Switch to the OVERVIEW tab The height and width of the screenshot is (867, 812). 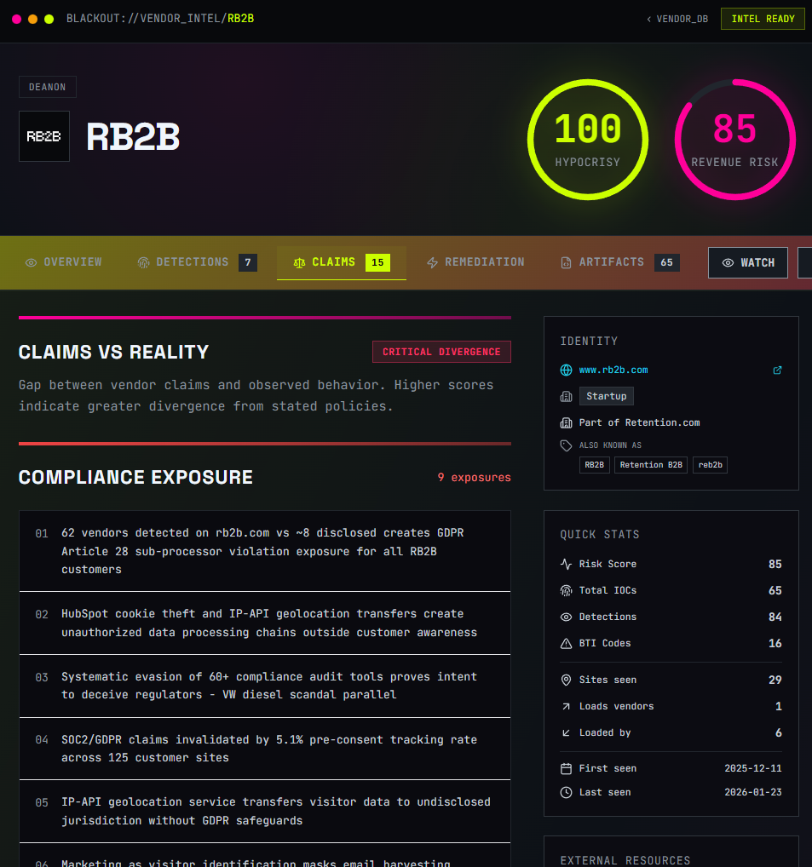pyautogui.click(x=63, y=262)
